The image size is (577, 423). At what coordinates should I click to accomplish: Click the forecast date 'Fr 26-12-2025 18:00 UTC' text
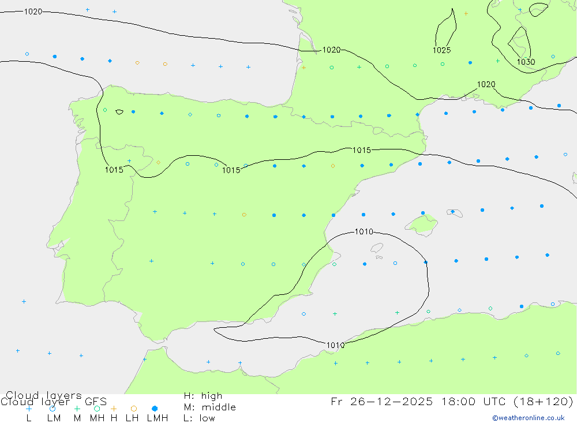[419, 401]
